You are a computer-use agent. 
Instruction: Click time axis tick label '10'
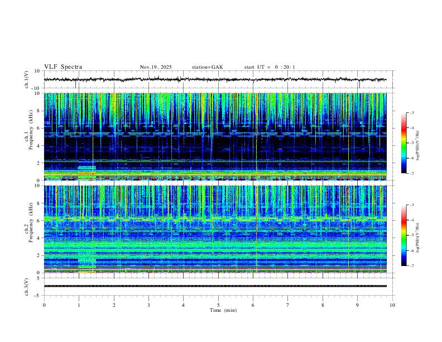[x=392, y=305]
